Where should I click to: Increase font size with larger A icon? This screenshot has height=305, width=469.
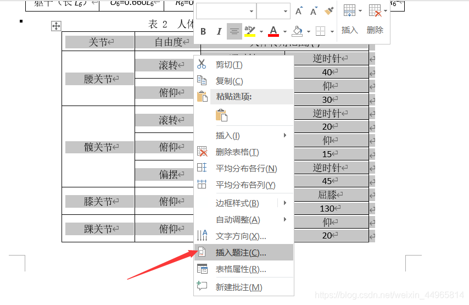(x=299, y=12)
